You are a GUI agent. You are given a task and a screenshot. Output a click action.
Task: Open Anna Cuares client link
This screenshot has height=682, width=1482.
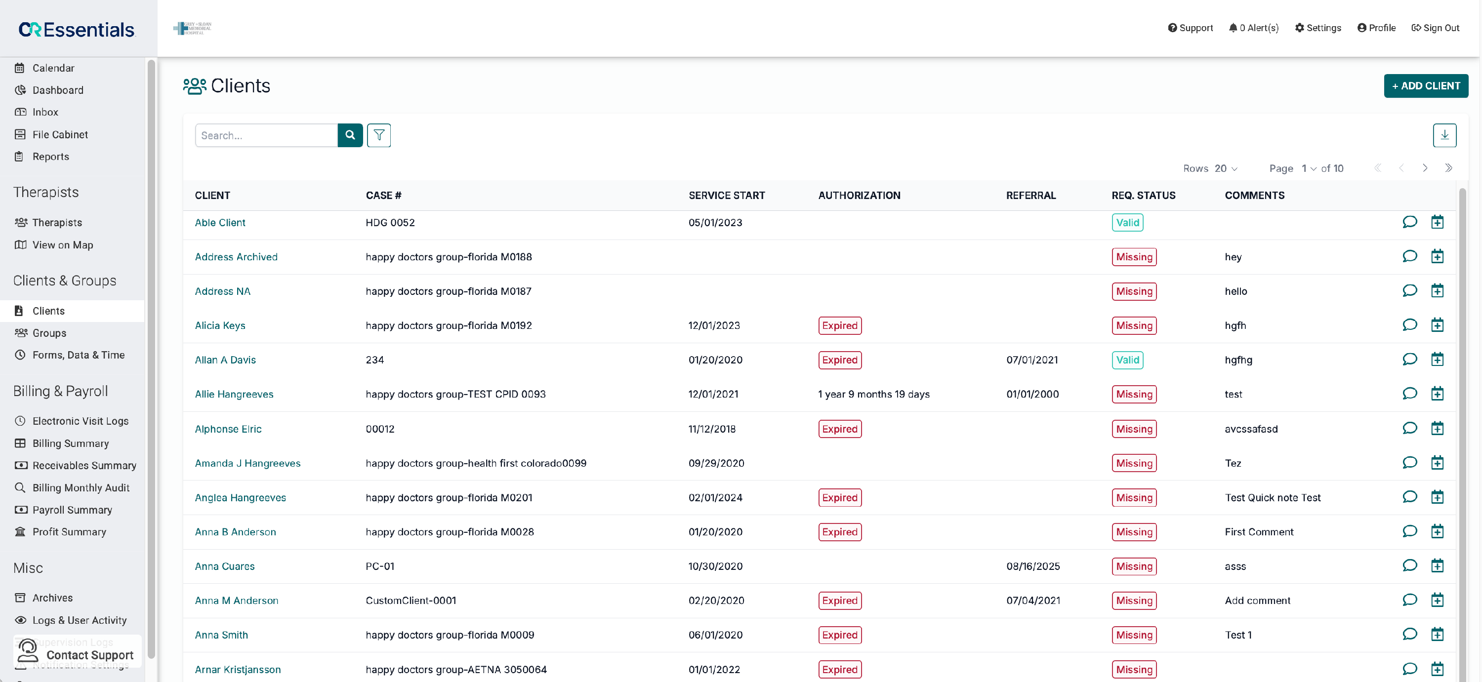tap(224, 566)
